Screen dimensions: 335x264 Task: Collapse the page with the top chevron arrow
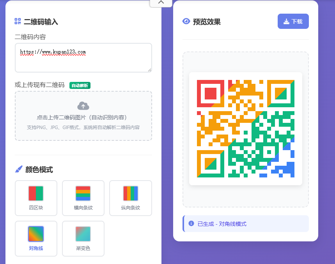[x=161, y=2]
